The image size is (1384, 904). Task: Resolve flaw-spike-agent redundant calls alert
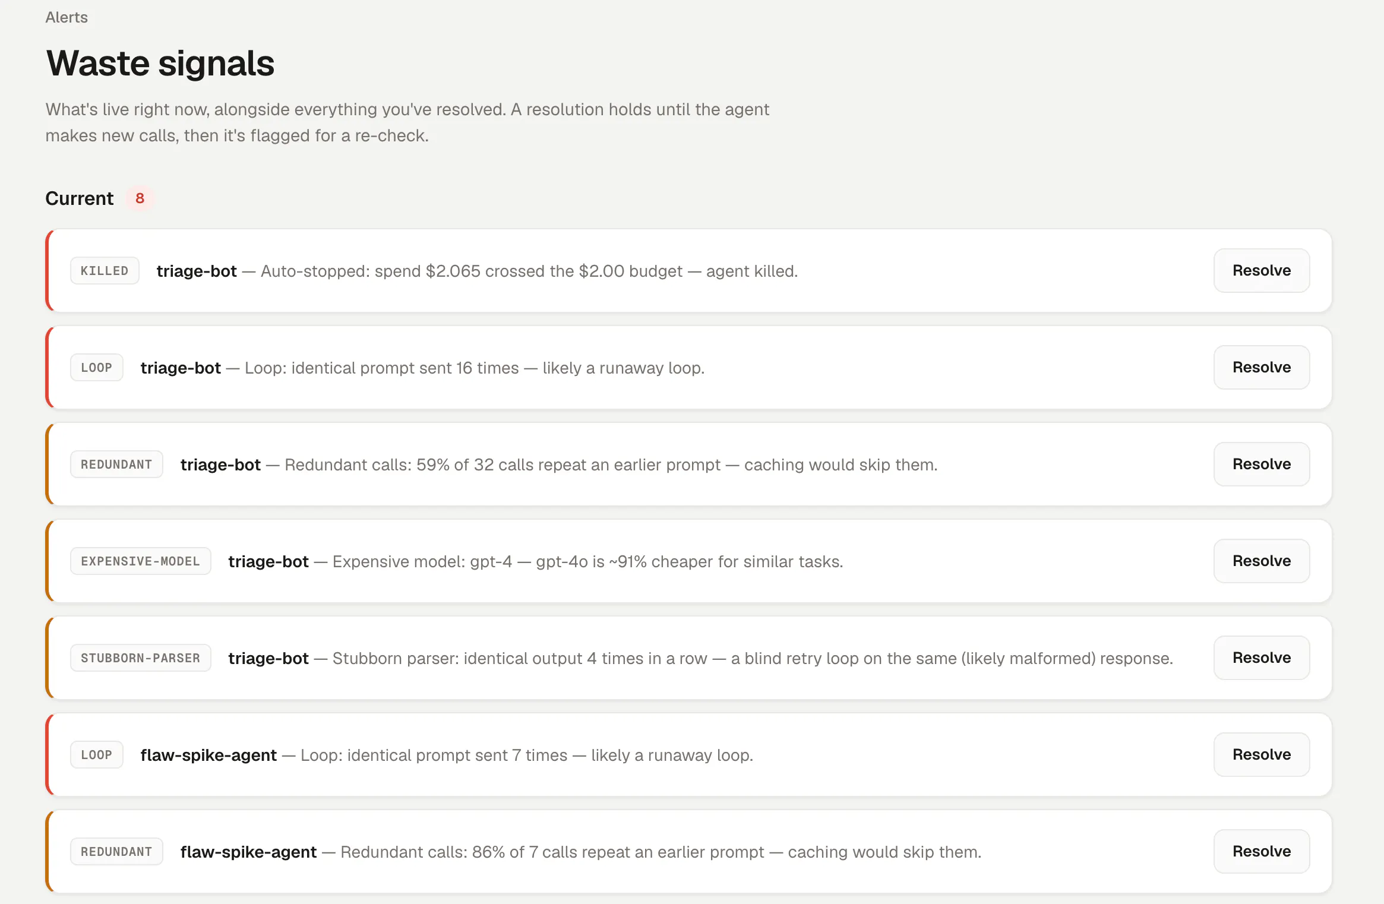(1261, 851)
